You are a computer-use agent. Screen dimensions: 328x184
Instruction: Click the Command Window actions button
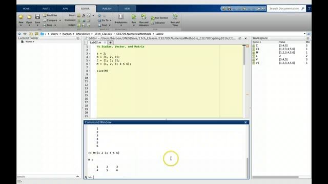(245, 122)
